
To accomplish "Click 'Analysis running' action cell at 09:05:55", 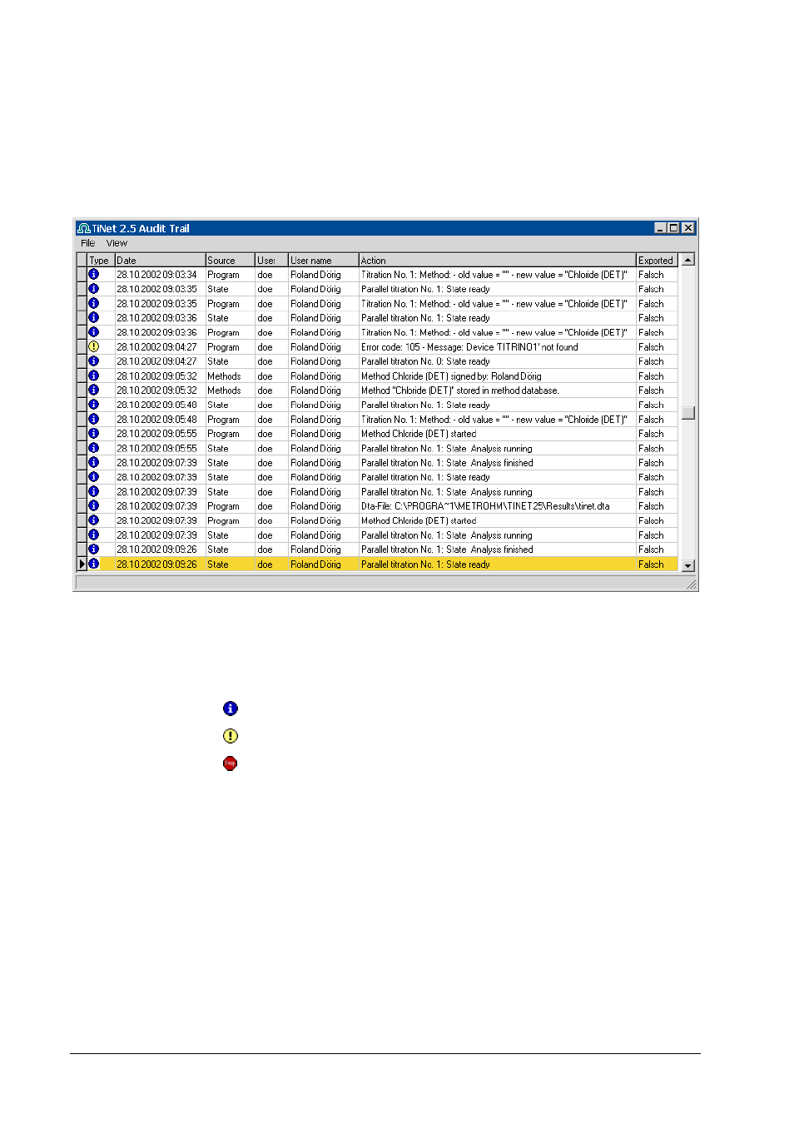I will 497,448.
